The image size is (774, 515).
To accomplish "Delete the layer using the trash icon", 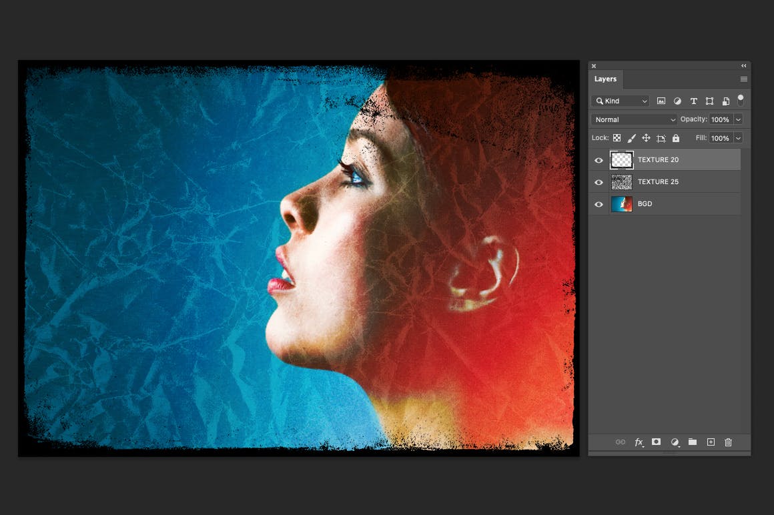I will [728, 442].
